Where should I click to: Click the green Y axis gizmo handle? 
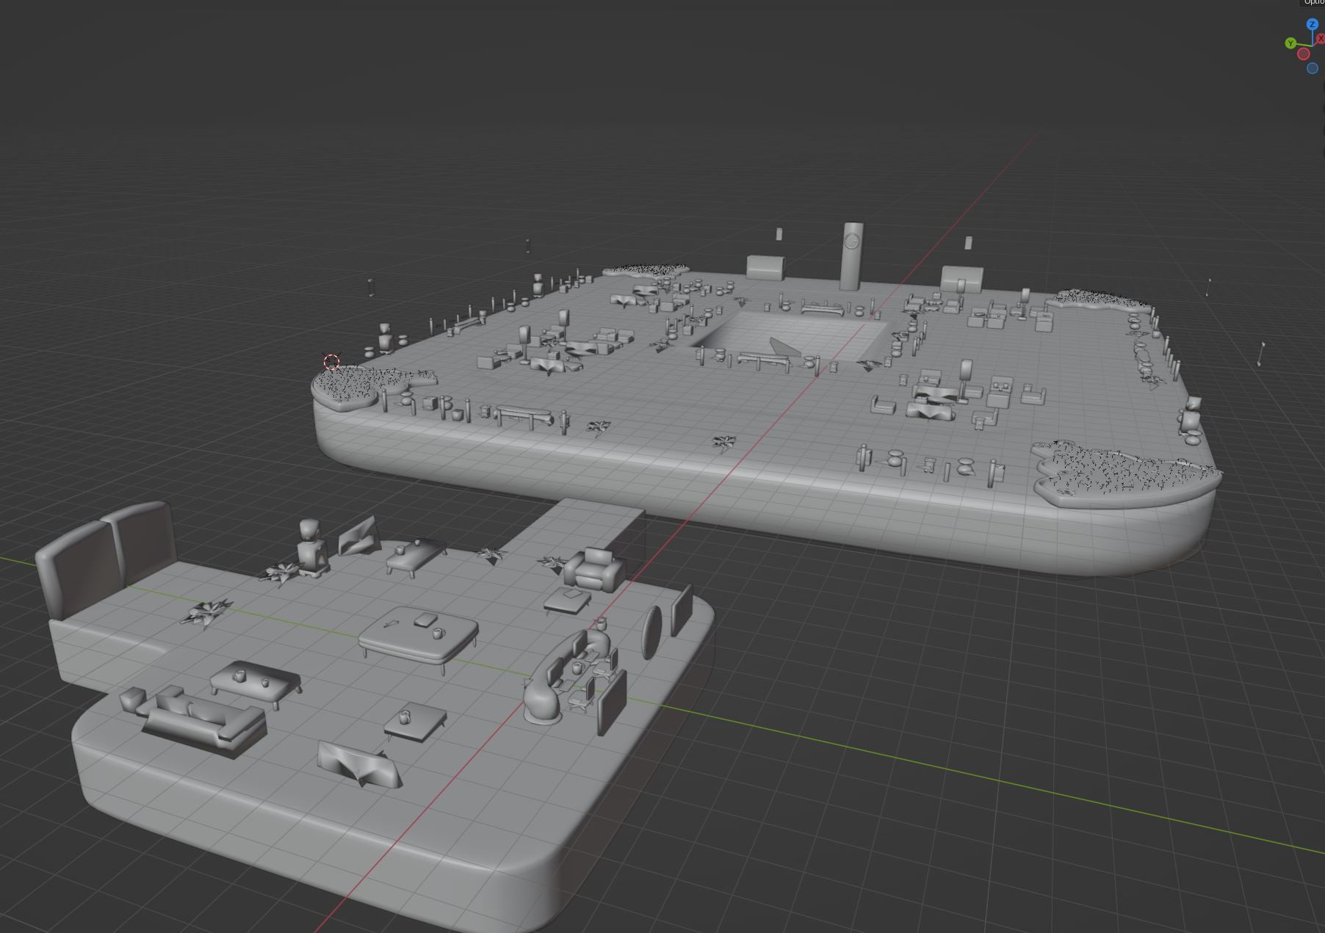tap(1290, 43)
